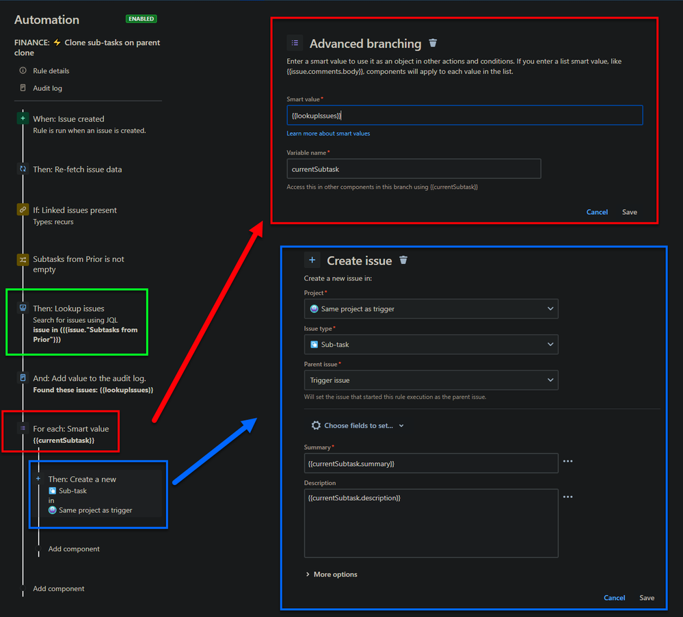Viewport: 683px width, 617px height.
Task: Click the Smart value input containing lookupIssues
Action: coord(465,115)
